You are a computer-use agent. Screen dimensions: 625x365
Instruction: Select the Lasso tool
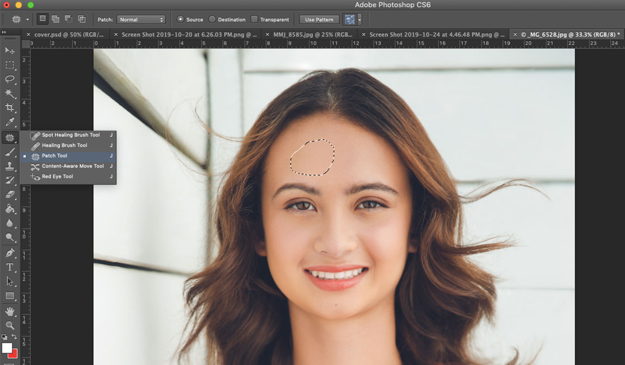tap(10, 79)
